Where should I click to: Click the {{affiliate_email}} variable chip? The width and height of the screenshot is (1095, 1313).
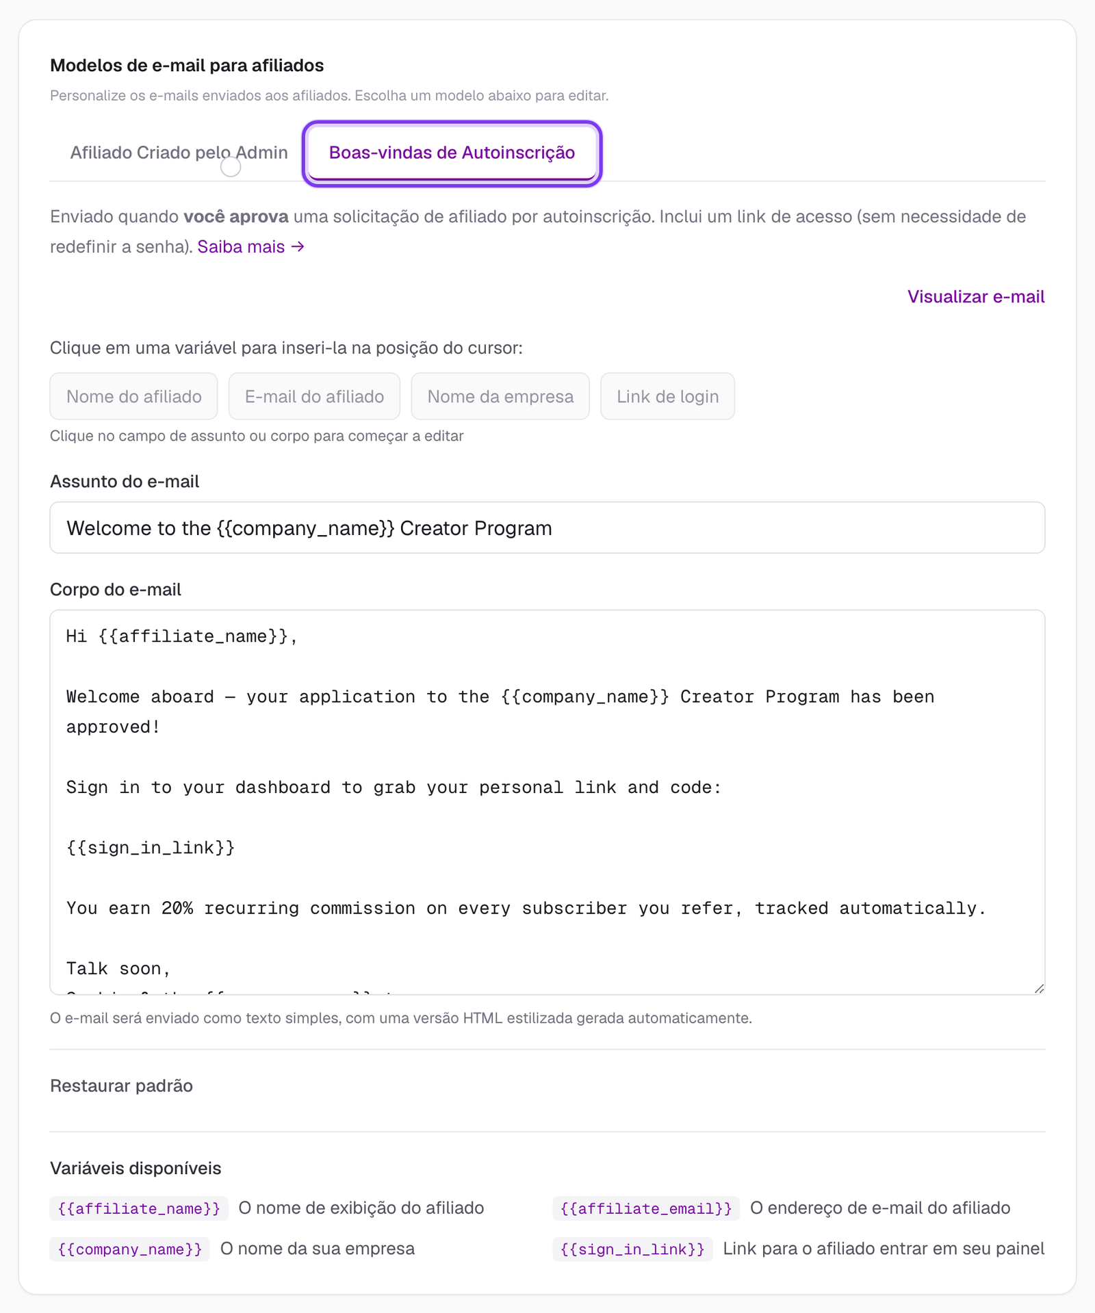point(646,1208)
